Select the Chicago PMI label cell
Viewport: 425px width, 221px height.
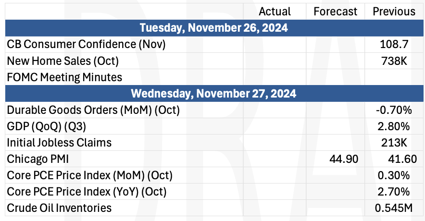pyautogui.click(x=124, y=159)
